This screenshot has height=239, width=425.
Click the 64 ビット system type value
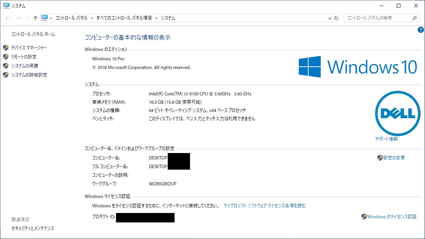pyautogui.click(x=197, y=110)
